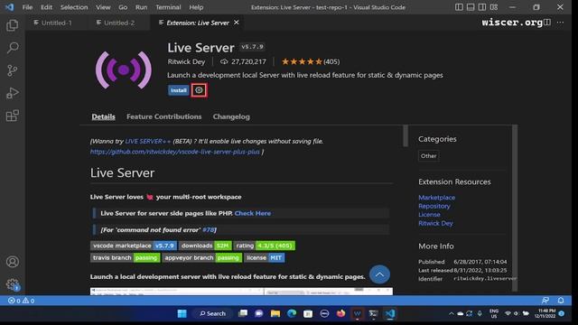Select the Details tab
Screen dimensions: 578x325
(x=103, y=116)
